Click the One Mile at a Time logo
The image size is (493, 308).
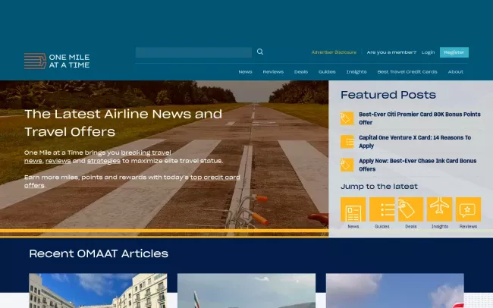pyautogui.click(x=57, y=61)
